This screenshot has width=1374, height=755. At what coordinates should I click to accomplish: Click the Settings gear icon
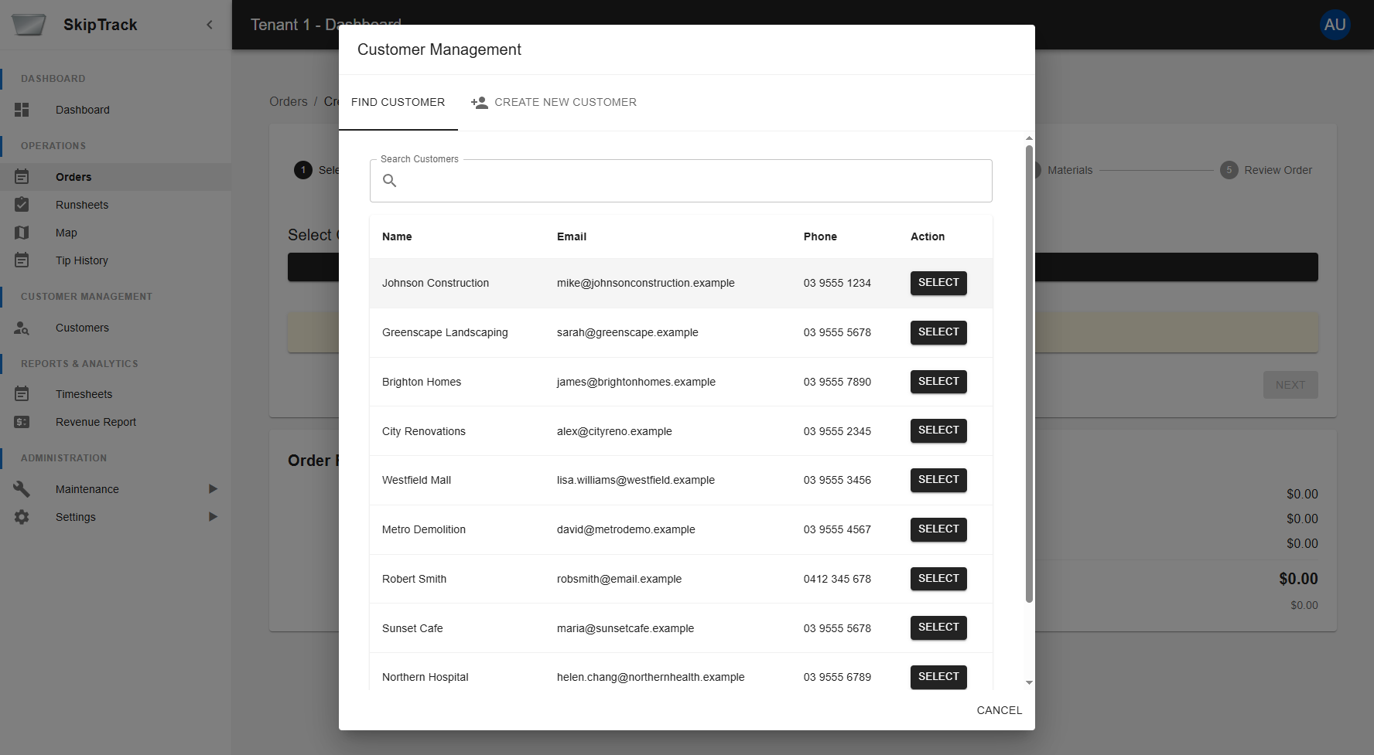(22, 516)
